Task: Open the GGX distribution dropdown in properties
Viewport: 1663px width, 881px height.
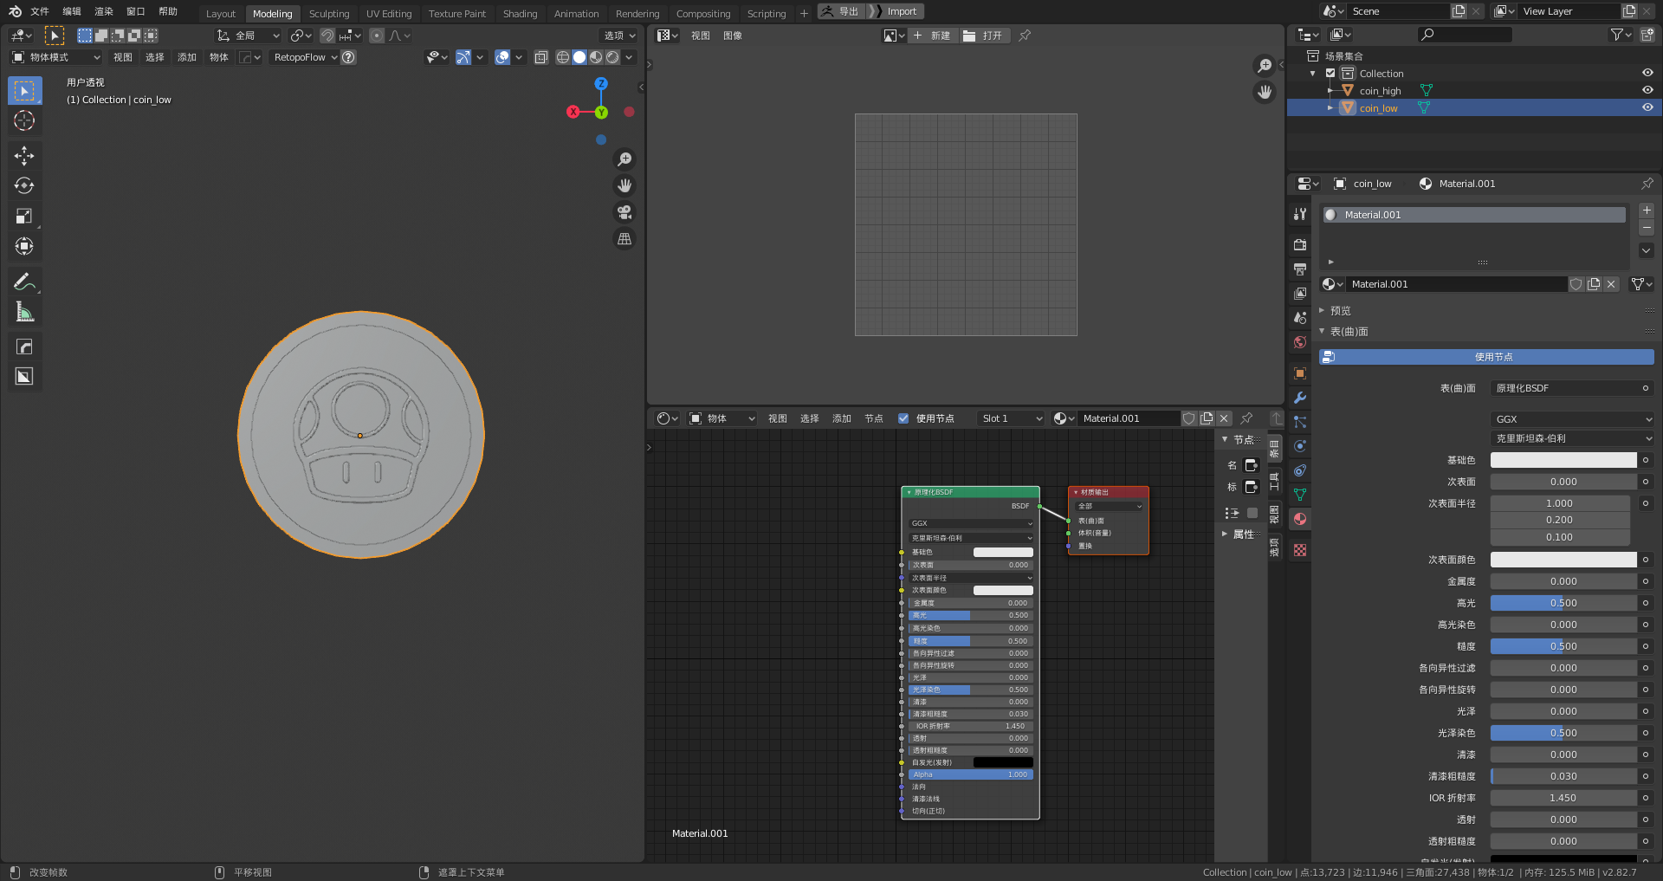Action: click(x=1573, y=419)
